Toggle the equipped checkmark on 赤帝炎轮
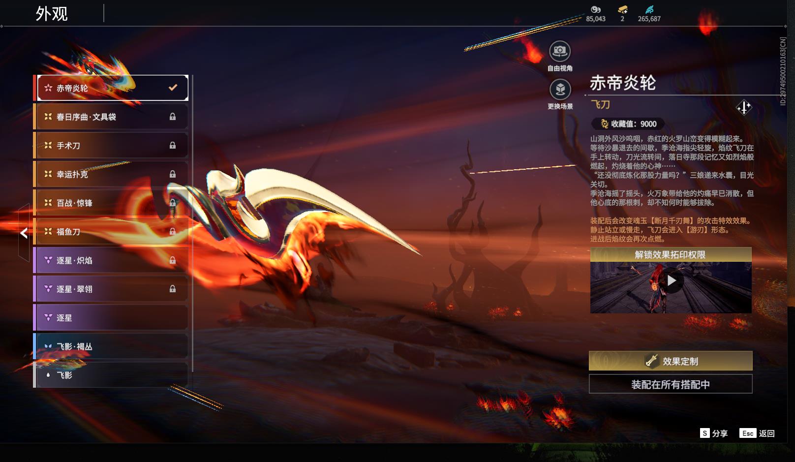The image size is (795, 462). tap(172, 87)
